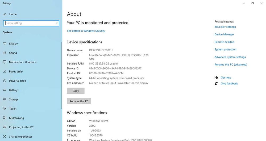Image resolution: width=266 pixels, height=141 pixels.
Task: Click the search magnifier icon
Action: coord(56,23)
